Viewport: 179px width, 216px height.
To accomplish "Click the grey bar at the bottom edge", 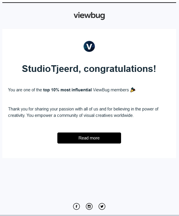I will tap(89, 215).
